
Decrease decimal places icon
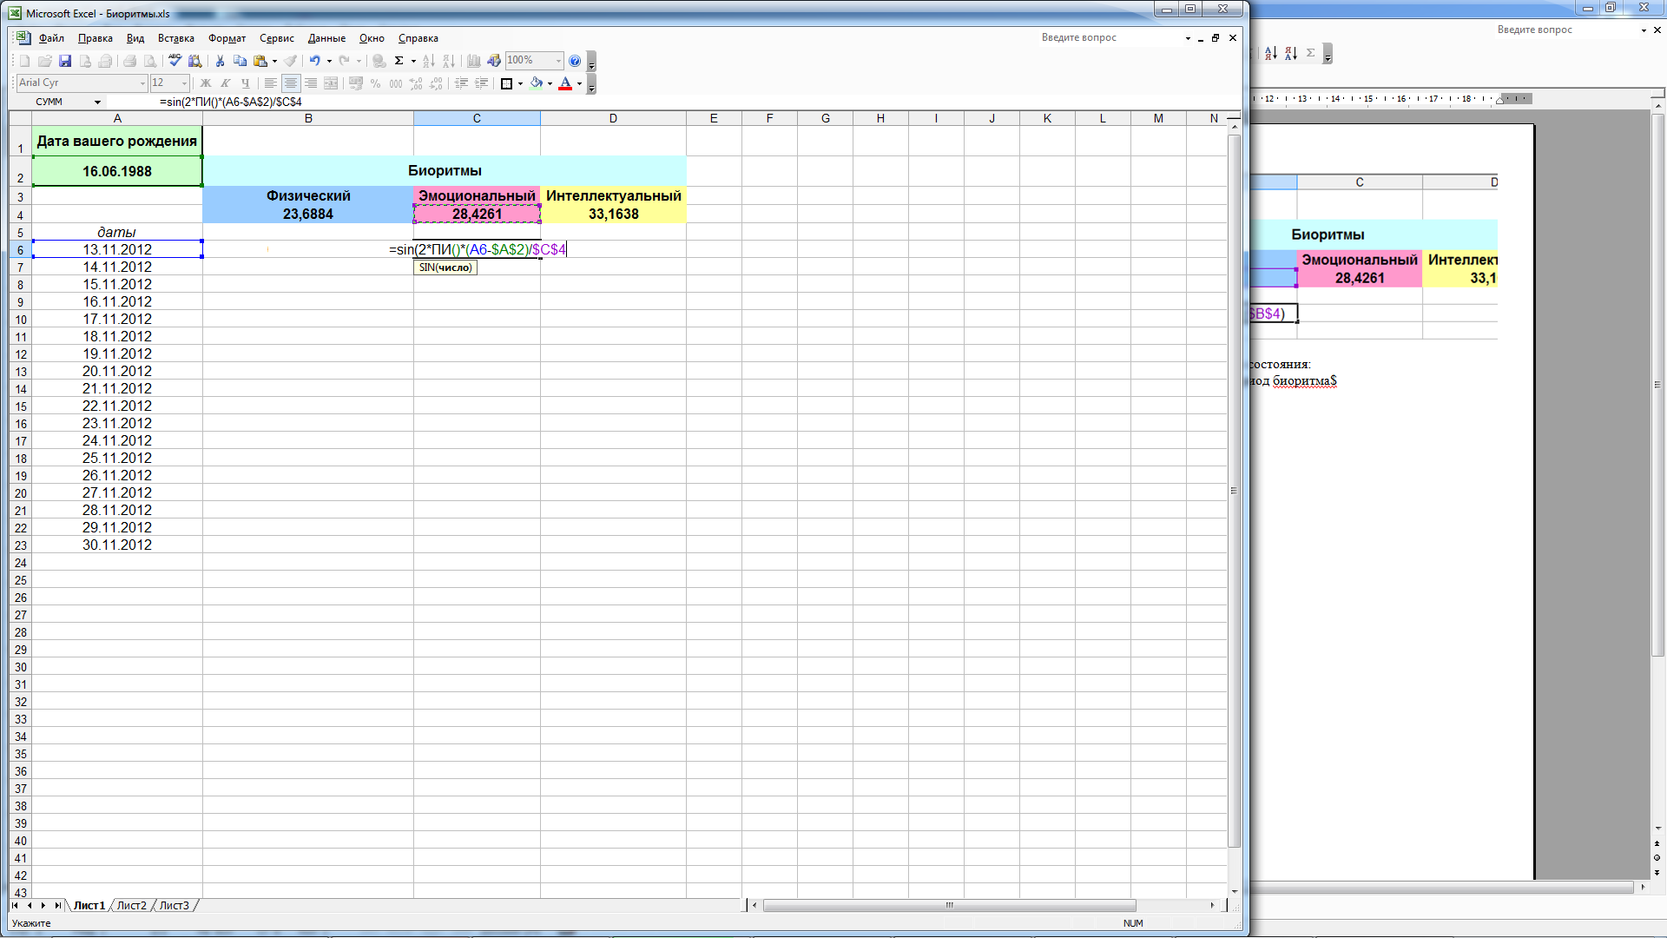pyautogui.click(x=436, y=83)
